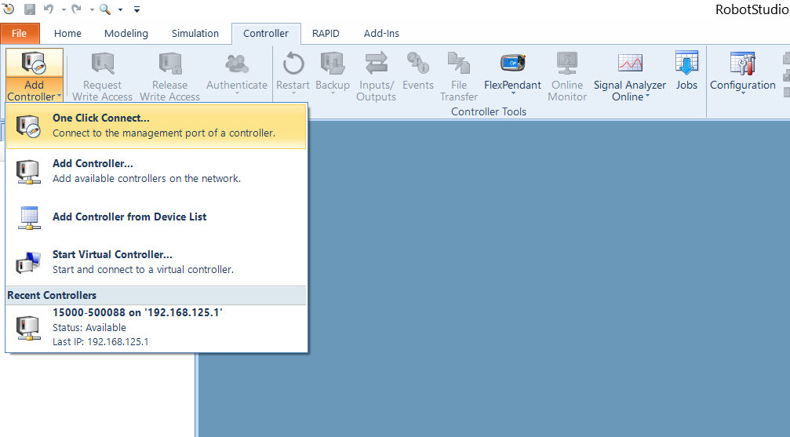This screenshot has width=790, height=437.
Task: Switch to the Modeling tab
Action: coord(126,33)
